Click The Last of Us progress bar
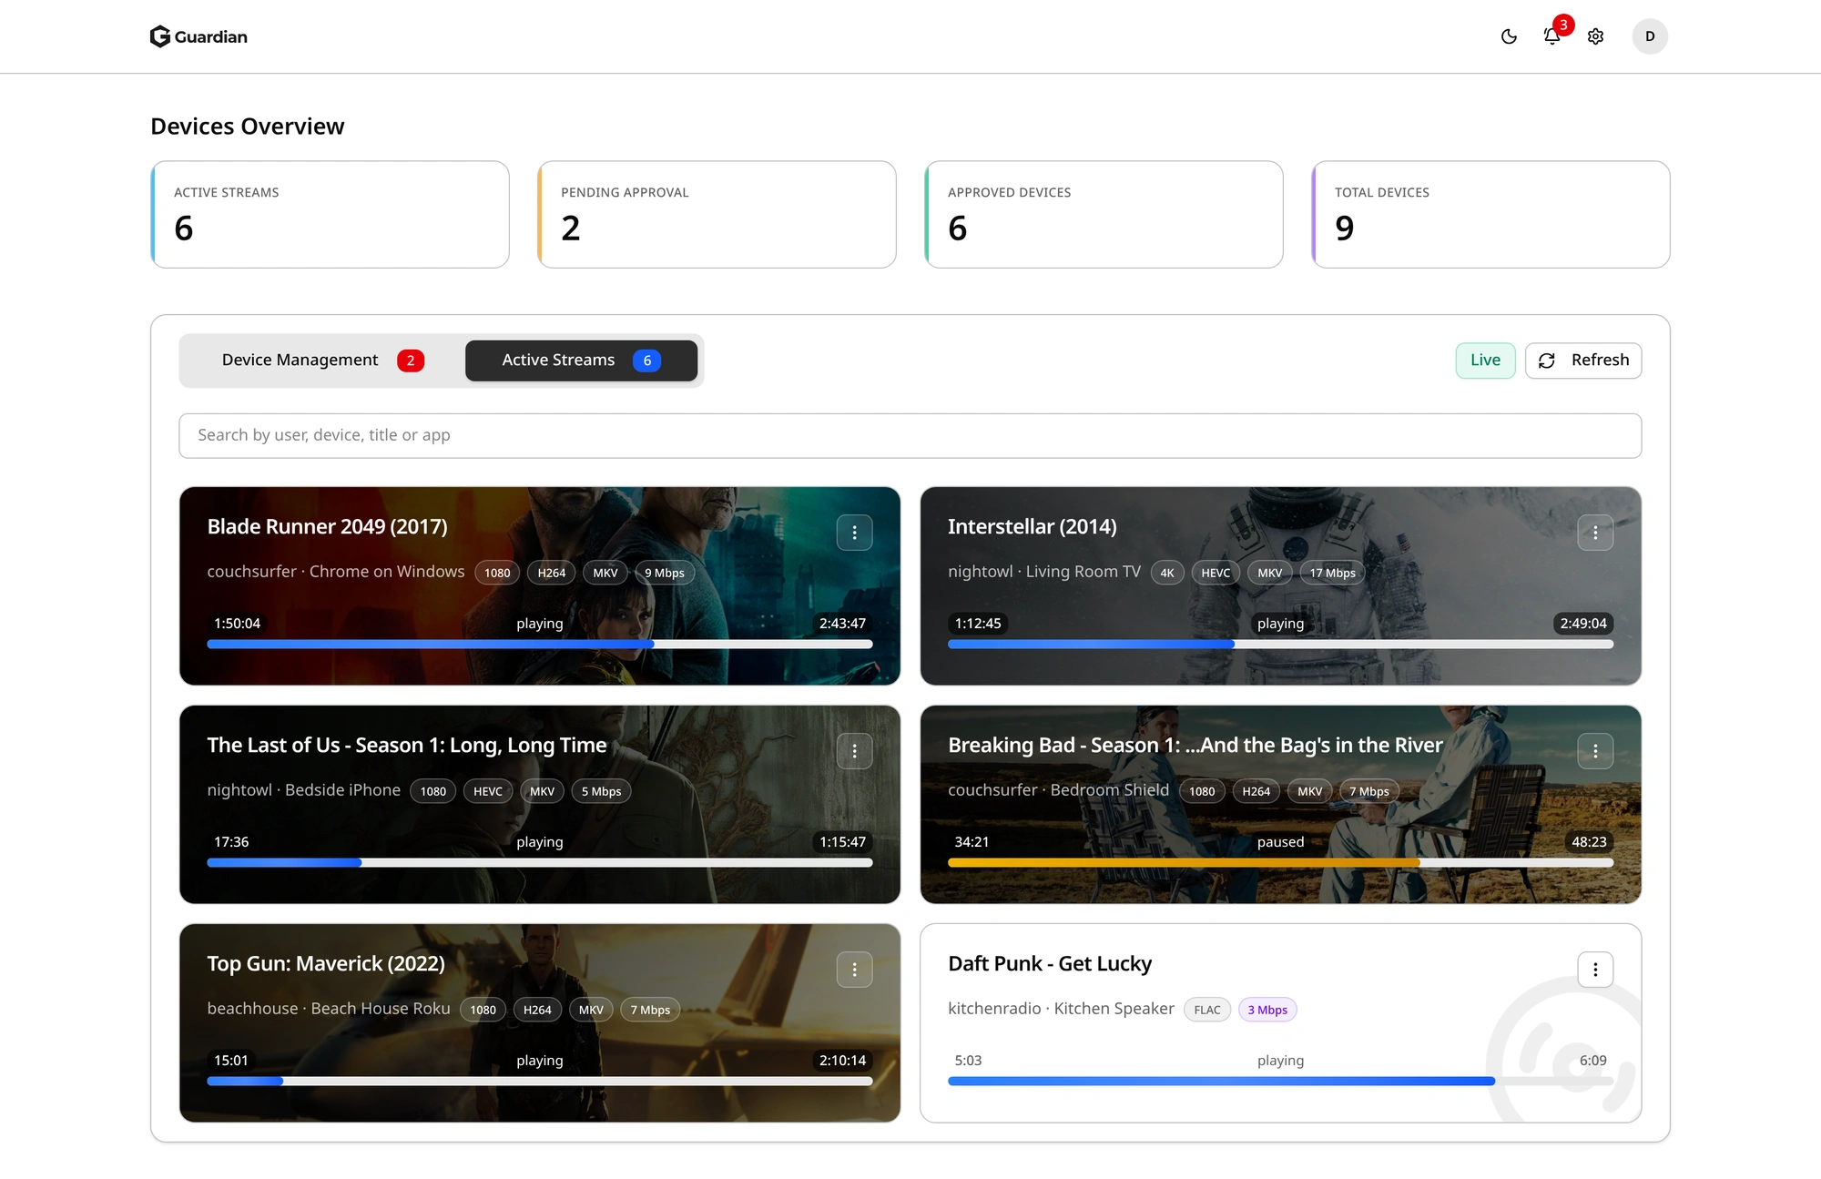 [x=539, y=862]
